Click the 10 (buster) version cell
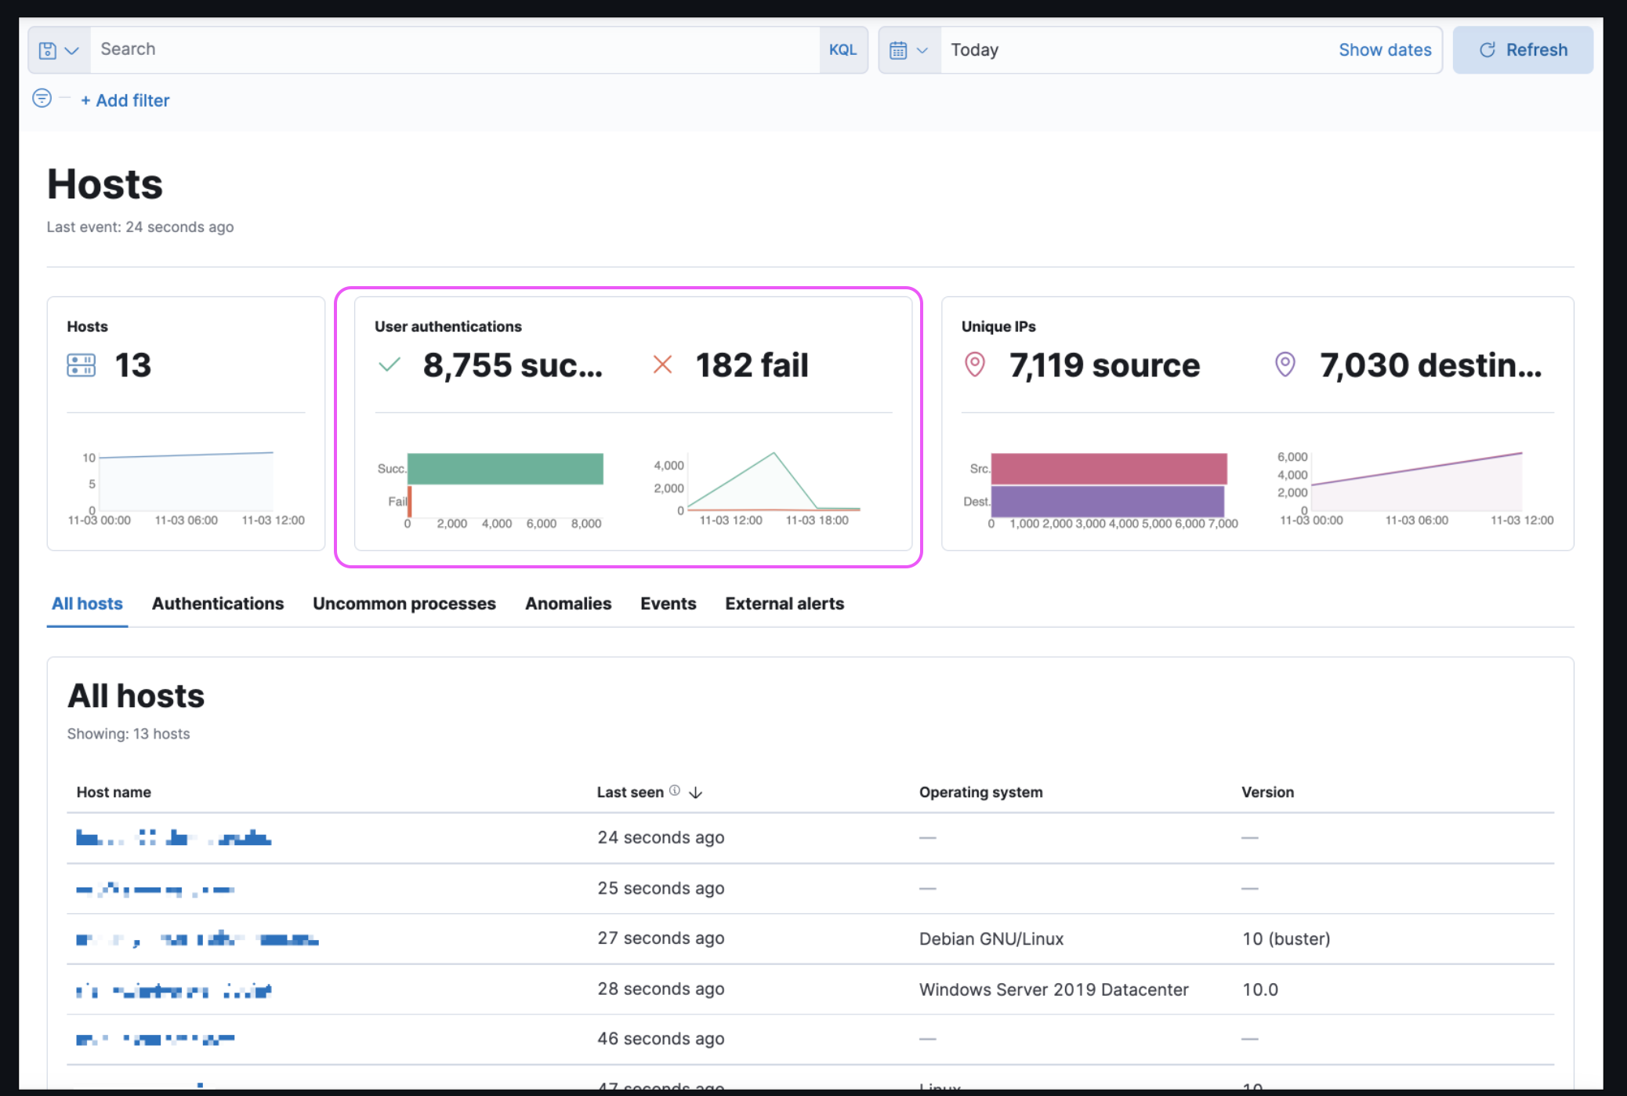1627x1096 pixels. tap(1286, 938)
